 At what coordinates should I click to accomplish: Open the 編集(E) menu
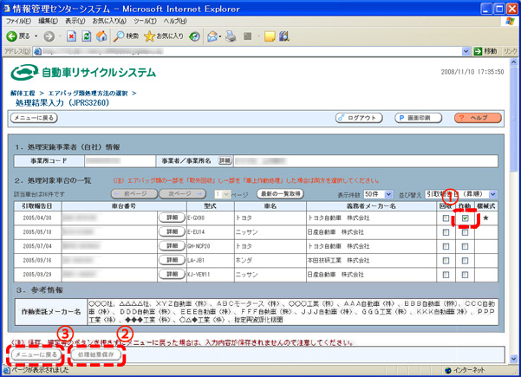pyautogui.click(x=48, y=21)
